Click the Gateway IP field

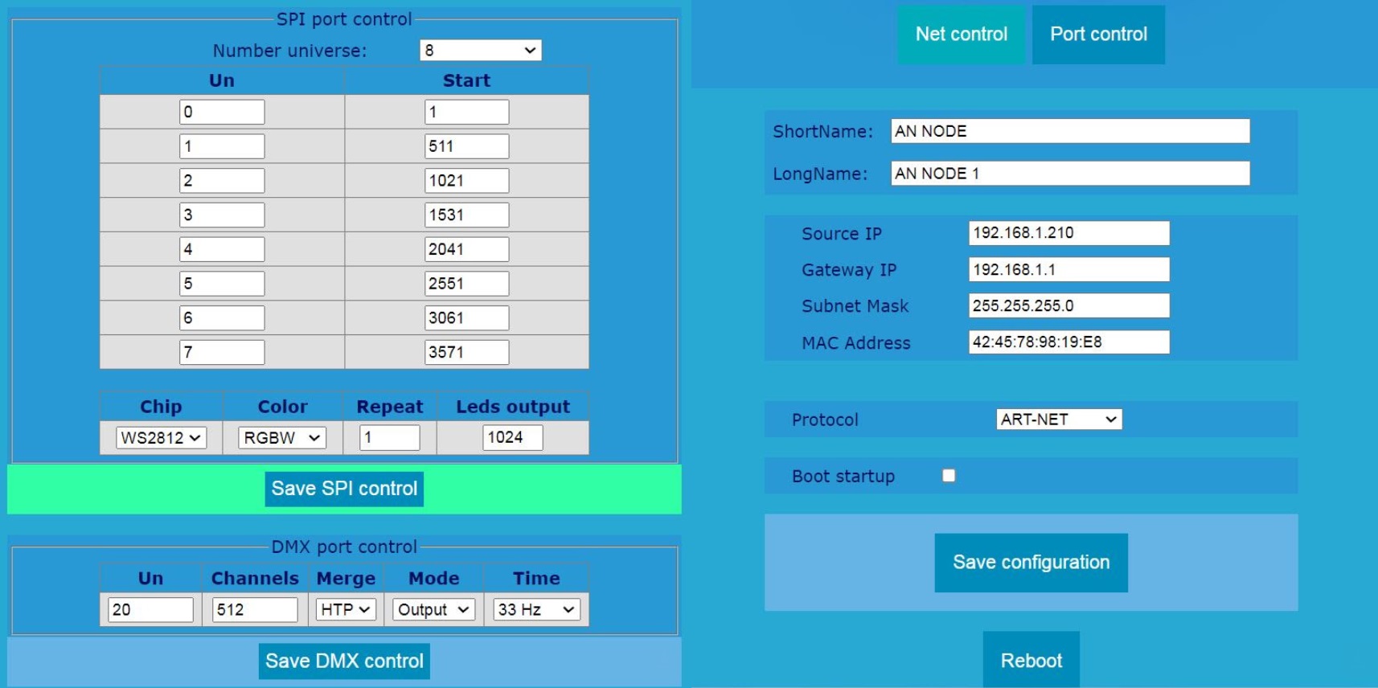[x=1068, y=269]
